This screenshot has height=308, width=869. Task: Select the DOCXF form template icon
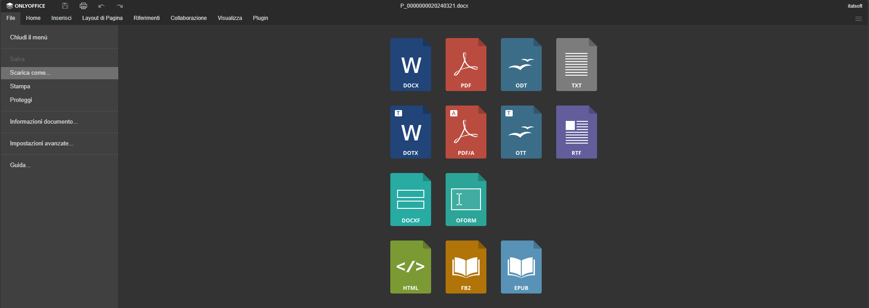click(x=410, y=200)
